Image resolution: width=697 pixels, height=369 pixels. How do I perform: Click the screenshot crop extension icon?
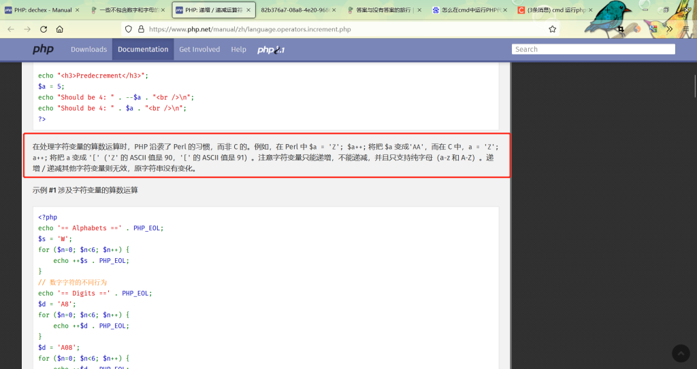pos(621,29)
